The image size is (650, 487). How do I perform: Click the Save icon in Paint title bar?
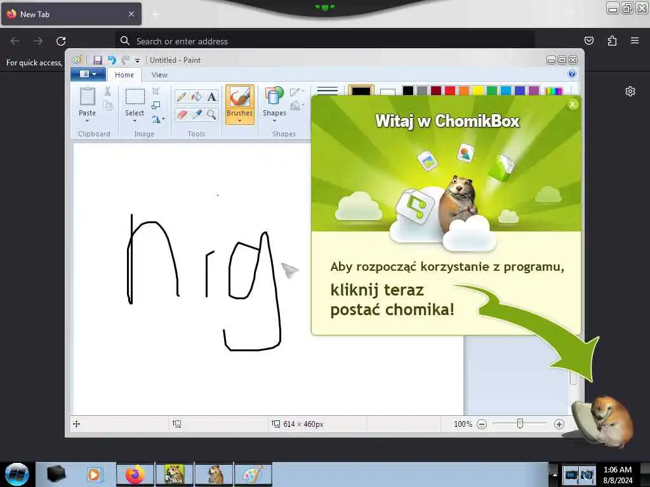[x=97, y=60]
